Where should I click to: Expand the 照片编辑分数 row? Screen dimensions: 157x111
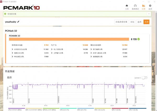coord(91,49)
